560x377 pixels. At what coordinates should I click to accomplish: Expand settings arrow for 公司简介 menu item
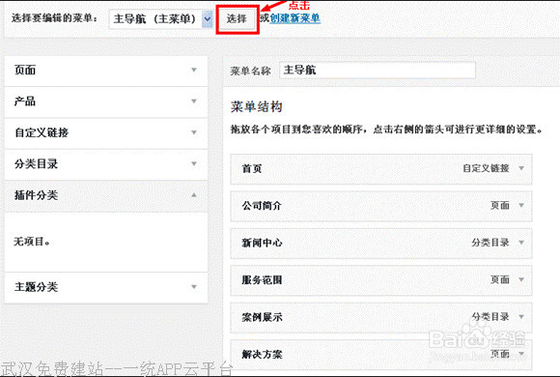(x=521, y=205)
